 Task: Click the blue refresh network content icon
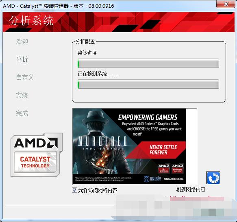(213, 178)
